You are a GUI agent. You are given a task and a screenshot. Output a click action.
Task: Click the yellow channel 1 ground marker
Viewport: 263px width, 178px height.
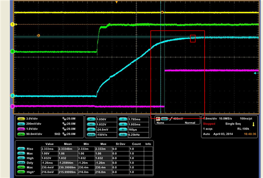click(12, 24)
